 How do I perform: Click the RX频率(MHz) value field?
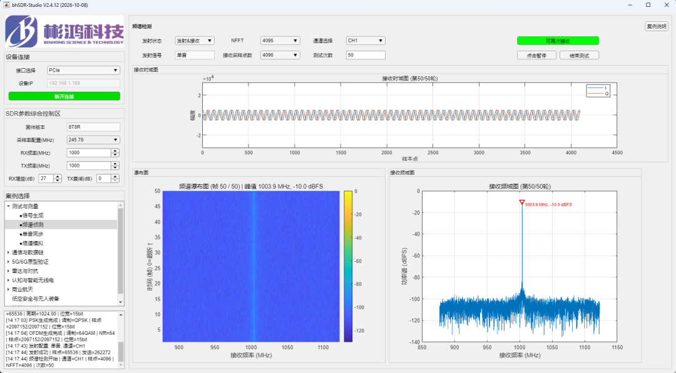coord(90,152)
